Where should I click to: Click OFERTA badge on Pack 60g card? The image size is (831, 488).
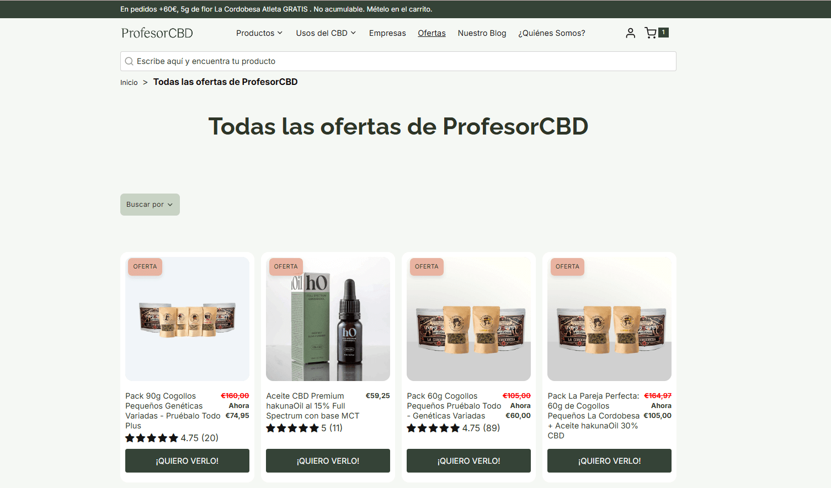427,266
